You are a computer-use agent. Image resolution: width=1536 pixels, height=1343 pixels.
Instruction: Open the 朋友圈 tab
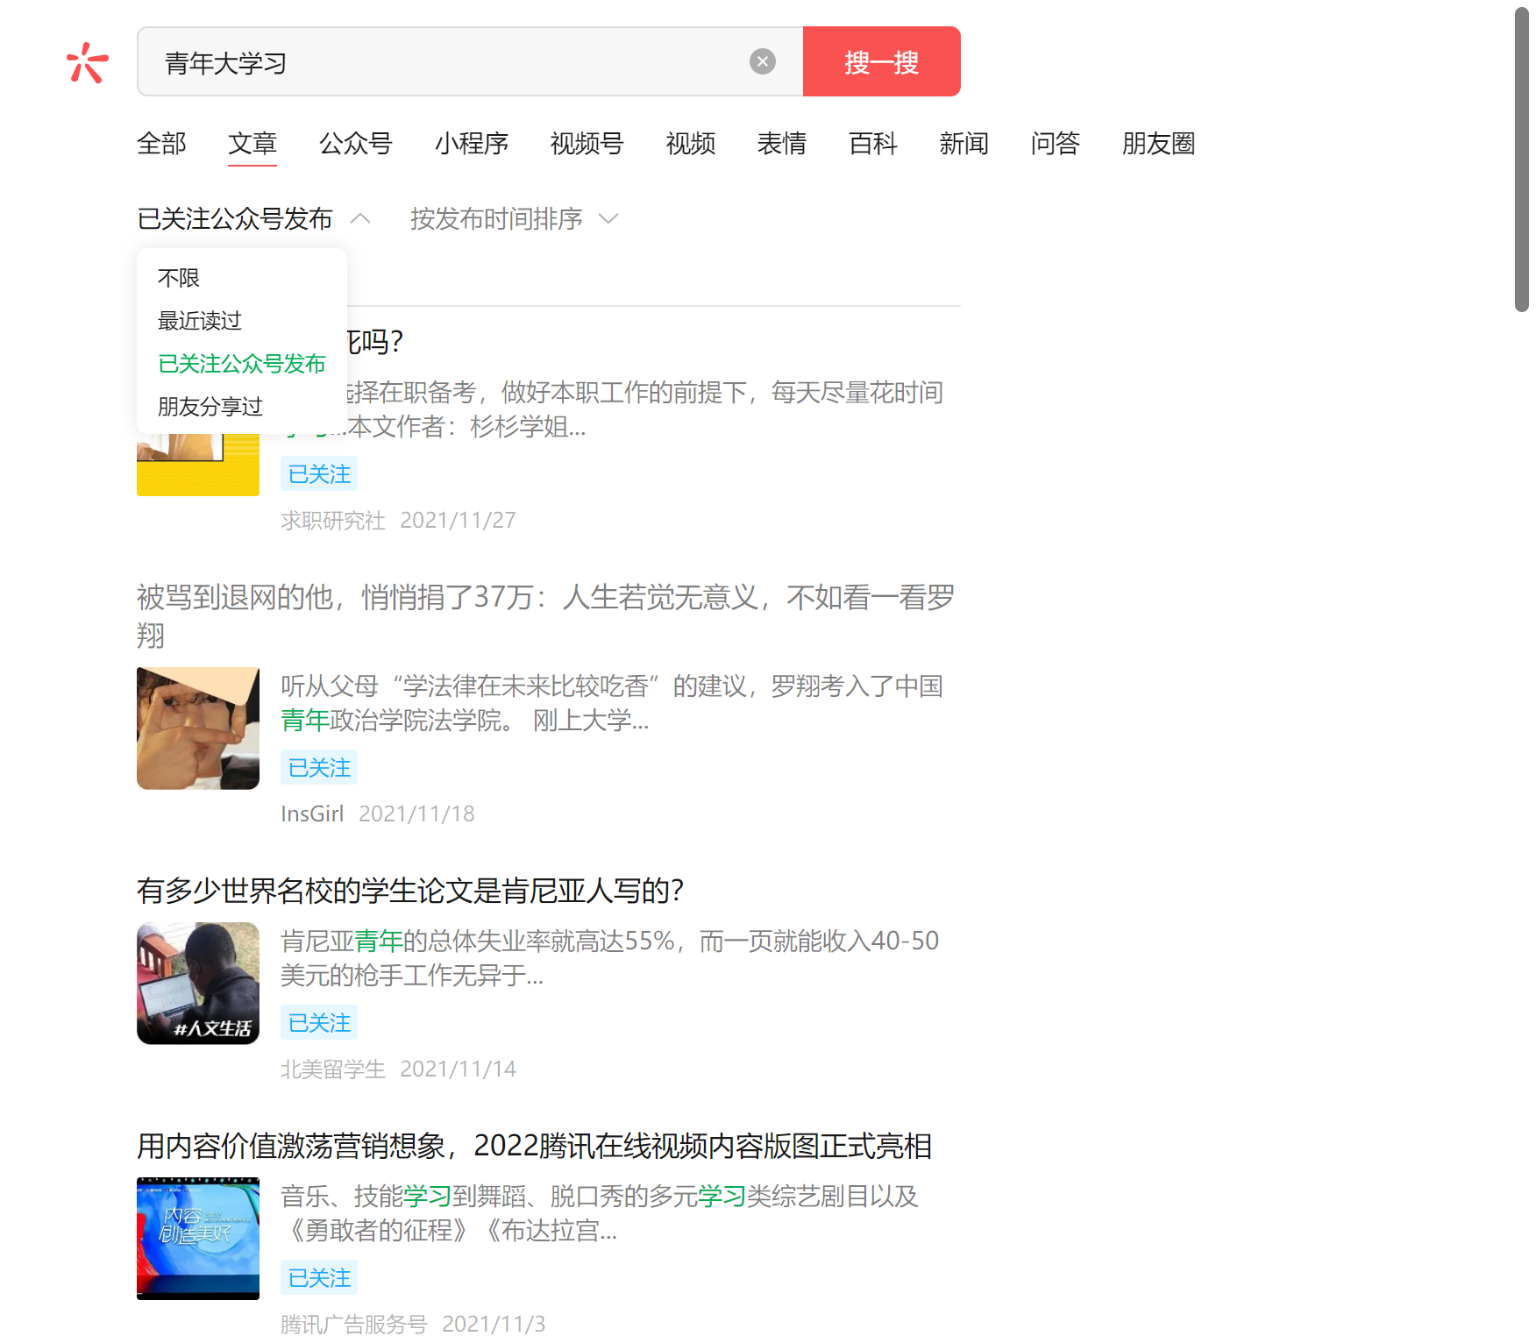[1159, 143]
